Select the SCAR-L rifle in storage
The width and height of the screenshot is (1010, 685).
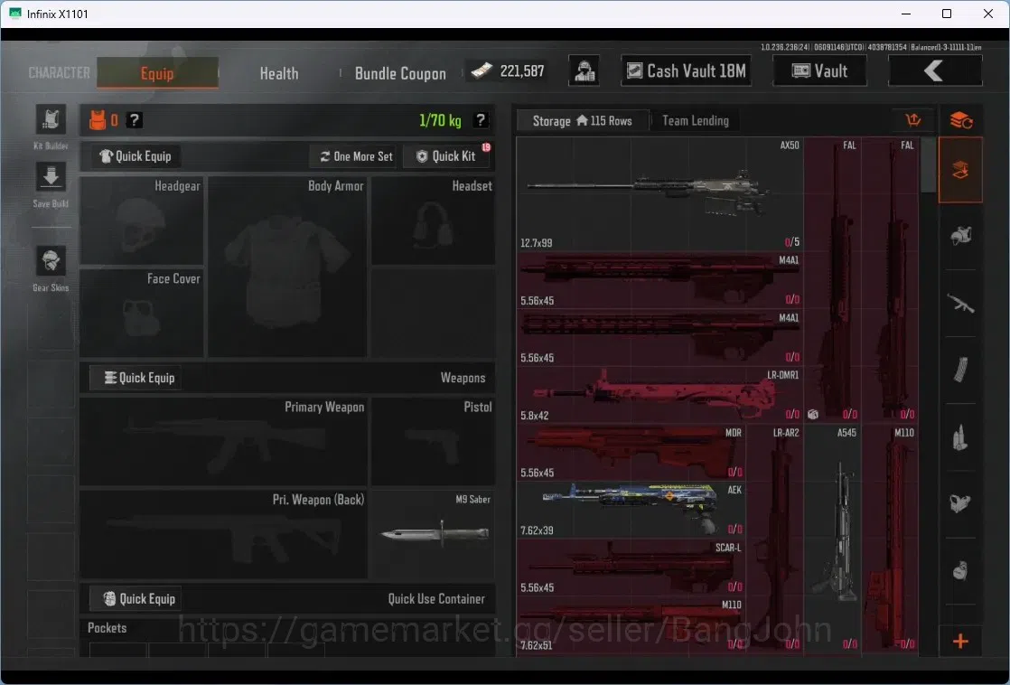631,567
